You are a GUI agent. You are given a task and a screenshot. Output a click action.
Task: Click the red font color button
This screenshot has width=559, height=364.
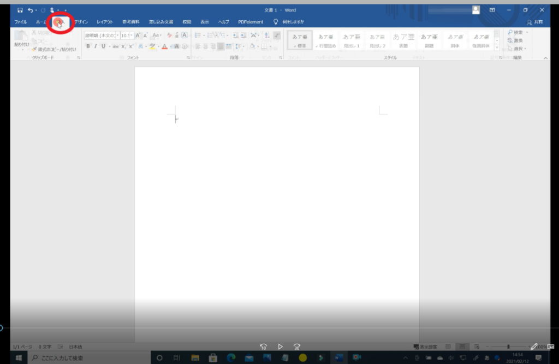(x=164, y=46)
